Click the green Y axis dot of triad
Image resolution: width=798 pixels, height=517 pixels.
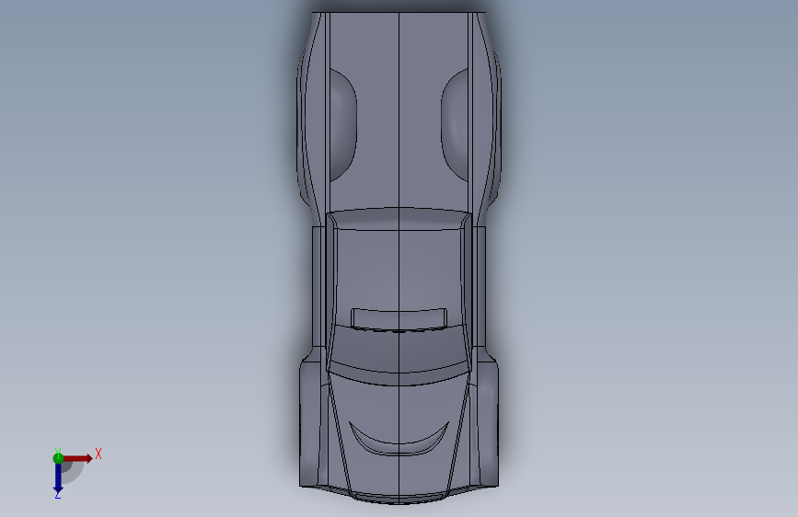(x=58, y=458)
